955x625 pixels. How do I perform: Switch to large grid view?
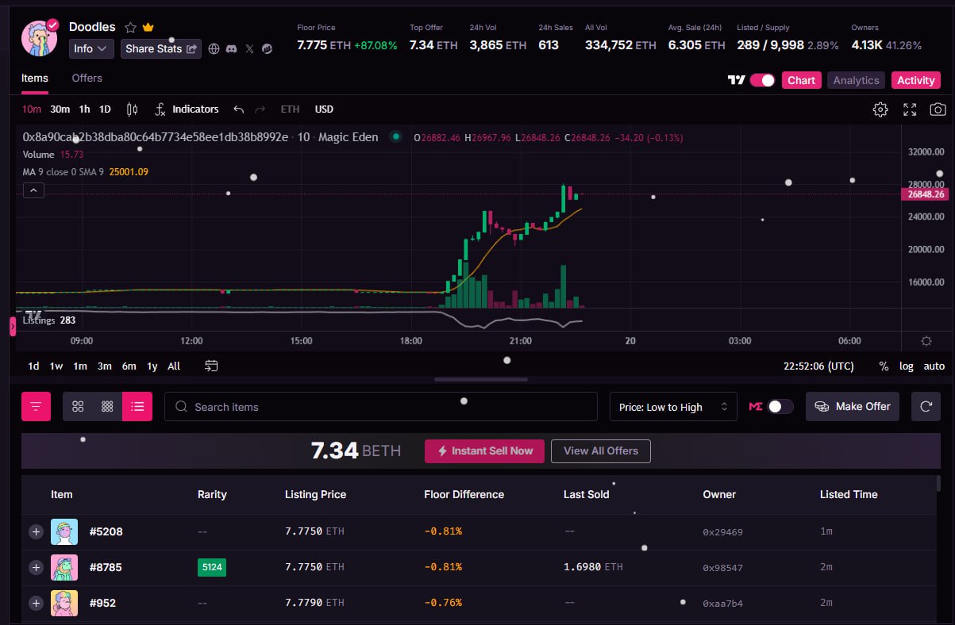pyautogui.click(x=78, y=407)
